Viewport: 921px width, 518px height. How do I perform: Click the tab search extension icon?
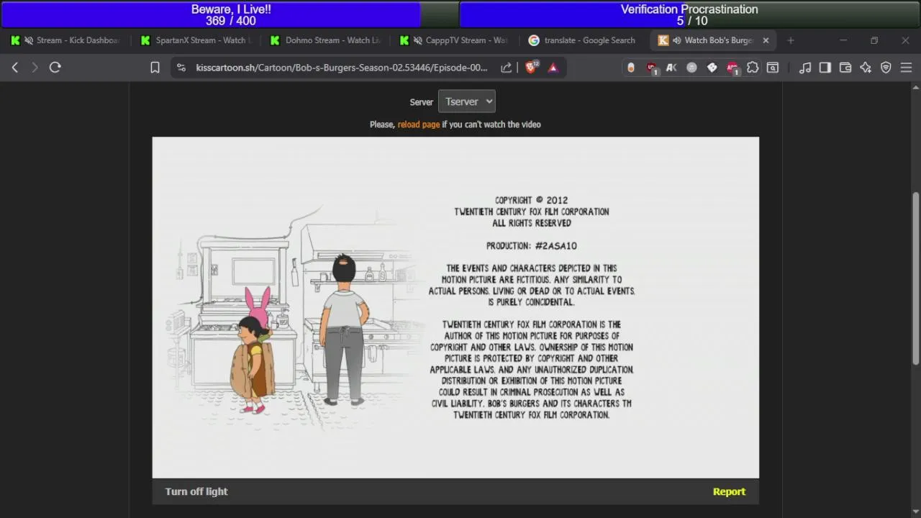773,68
